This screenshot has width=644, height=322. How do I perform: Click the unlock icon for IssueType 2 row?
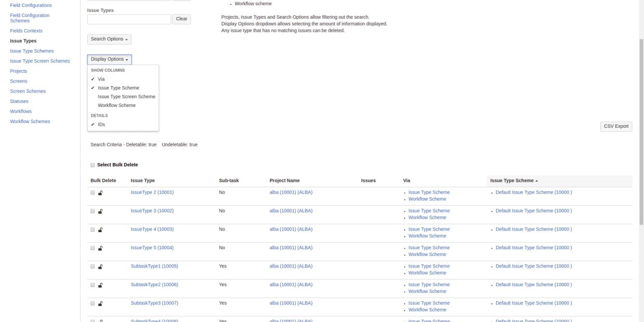click(x=100, y=193)
